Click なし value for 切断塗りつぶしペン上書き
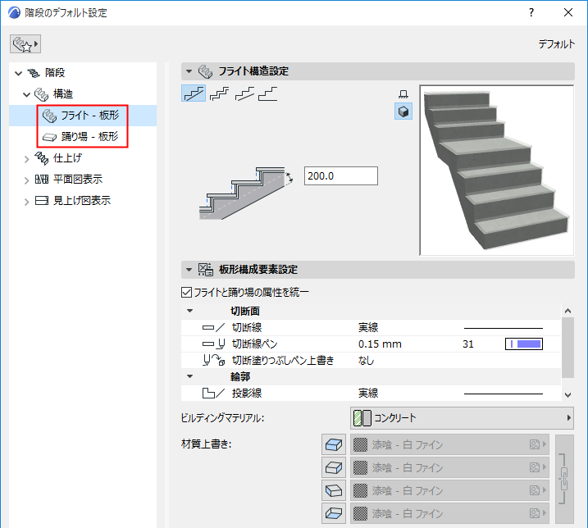Image resolution: width=588 pixels, height=528 pixels. click(x=366, y=361)
